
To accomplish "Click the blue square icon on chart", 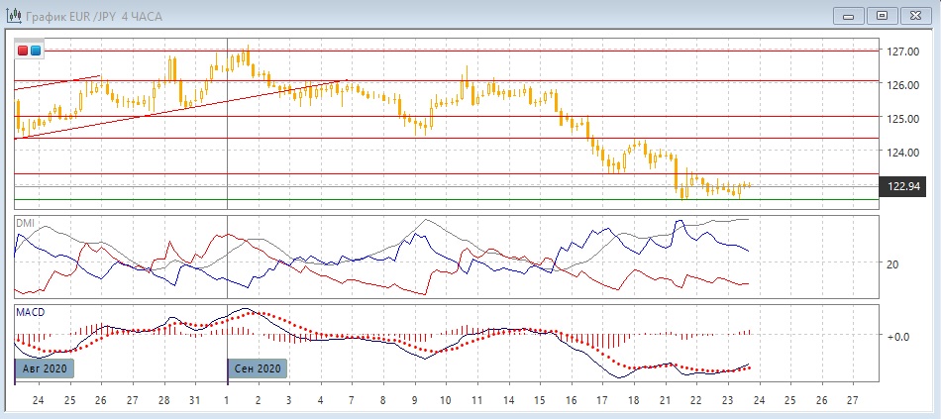I will pyautogui.click(x=36, y=51).
